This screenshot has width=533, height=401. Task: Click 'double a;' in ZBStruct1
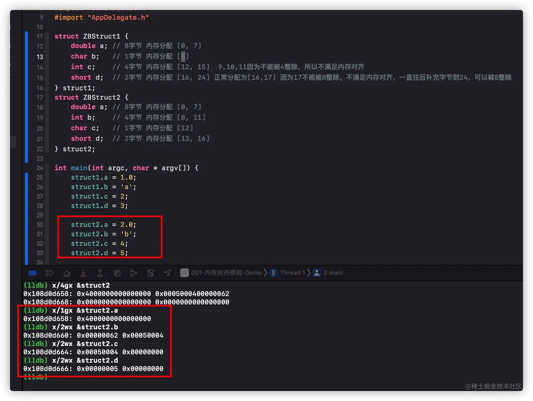click(89, 46)
